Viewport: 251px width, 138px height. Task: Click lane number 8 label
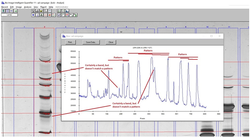(x=166, y=27)
